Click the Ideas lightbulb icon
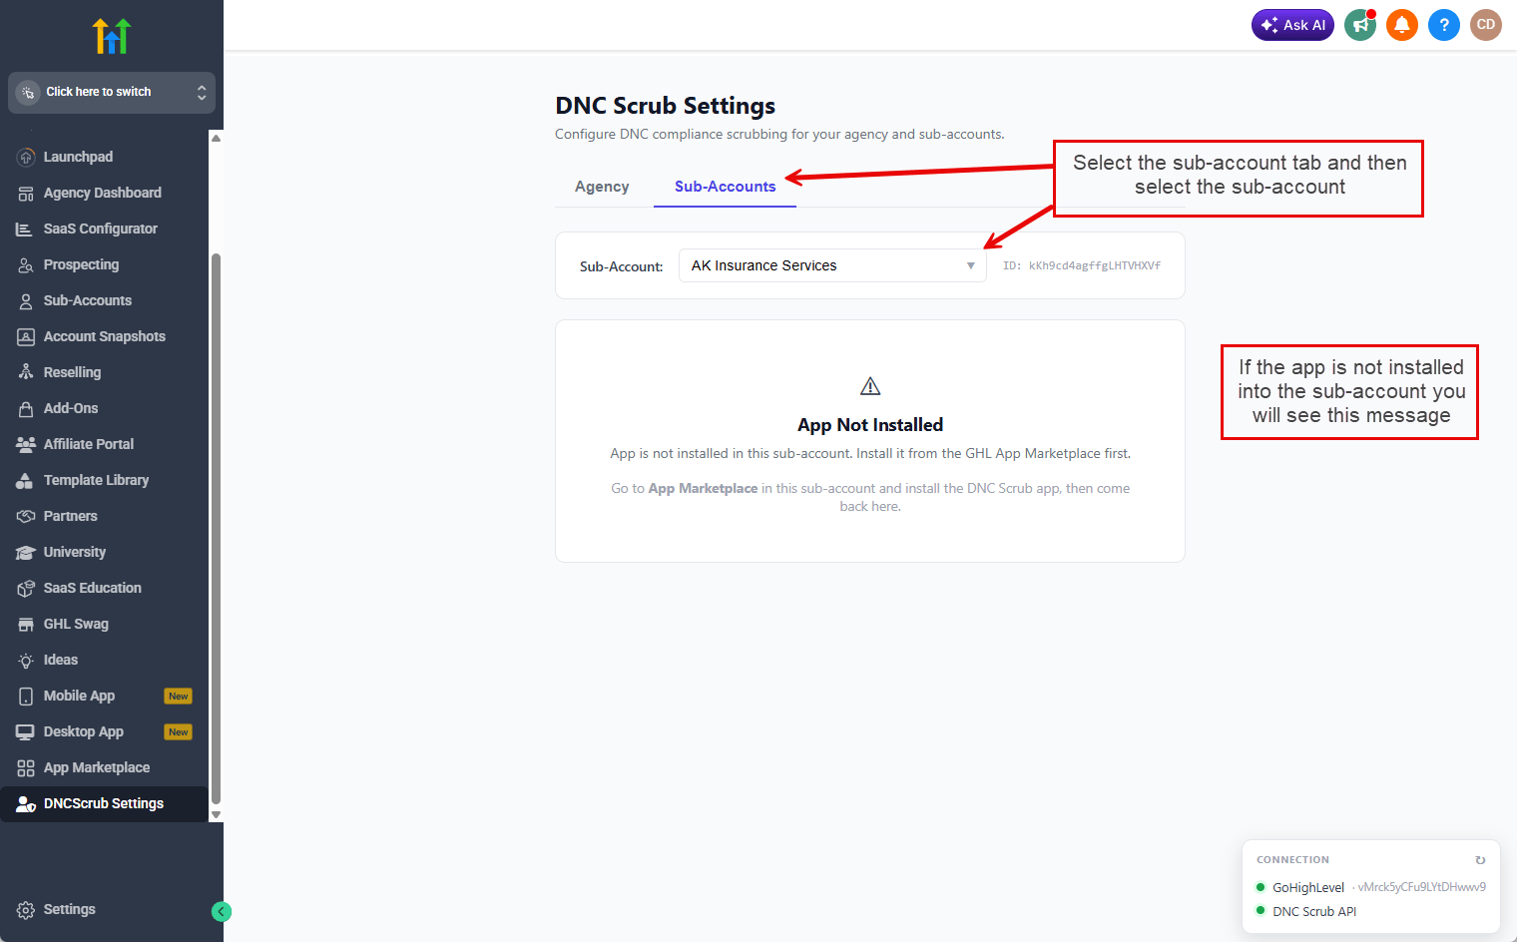This screenshot has height=942, width=1517. (26, 660)
